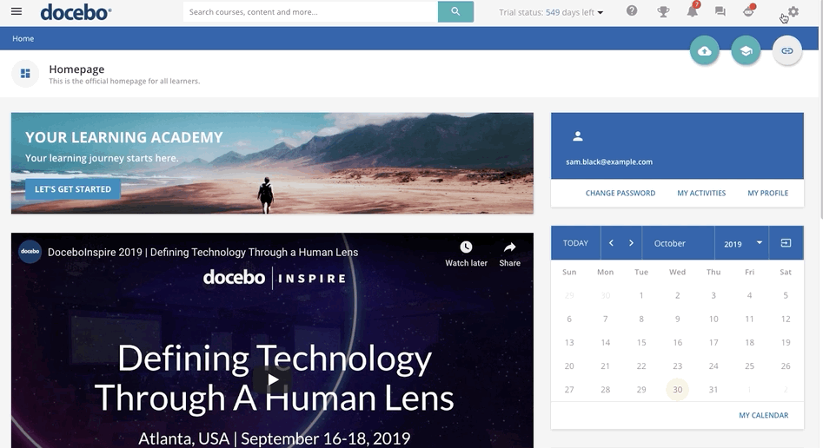Open the chat messages icon
The height and width of the screenshot is (448, 823).
(720, 12)
